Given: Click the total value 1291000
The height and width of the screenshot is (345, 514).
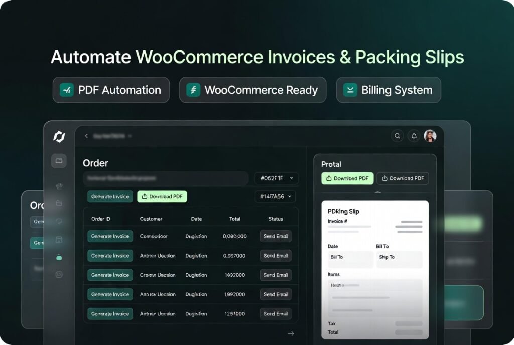Looking at the screenshot, I should [x=235, y=314].
